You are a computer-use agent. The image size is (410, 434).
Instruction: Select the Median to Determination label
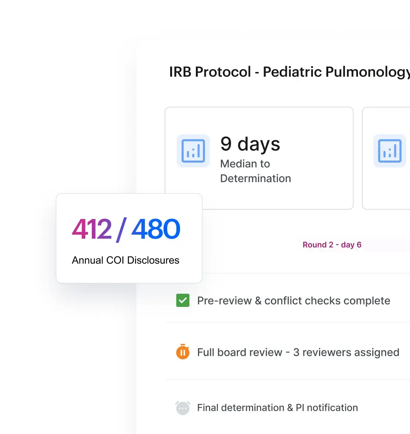pos(256,171)
